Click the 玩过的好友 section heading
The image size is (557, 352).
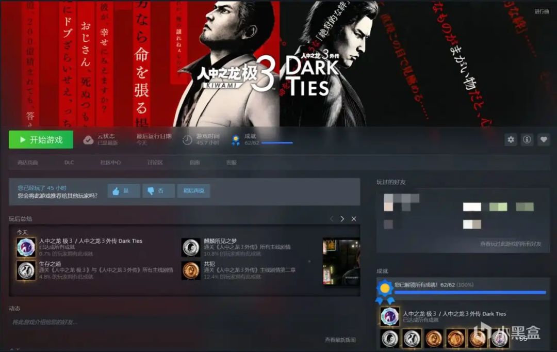391,182
